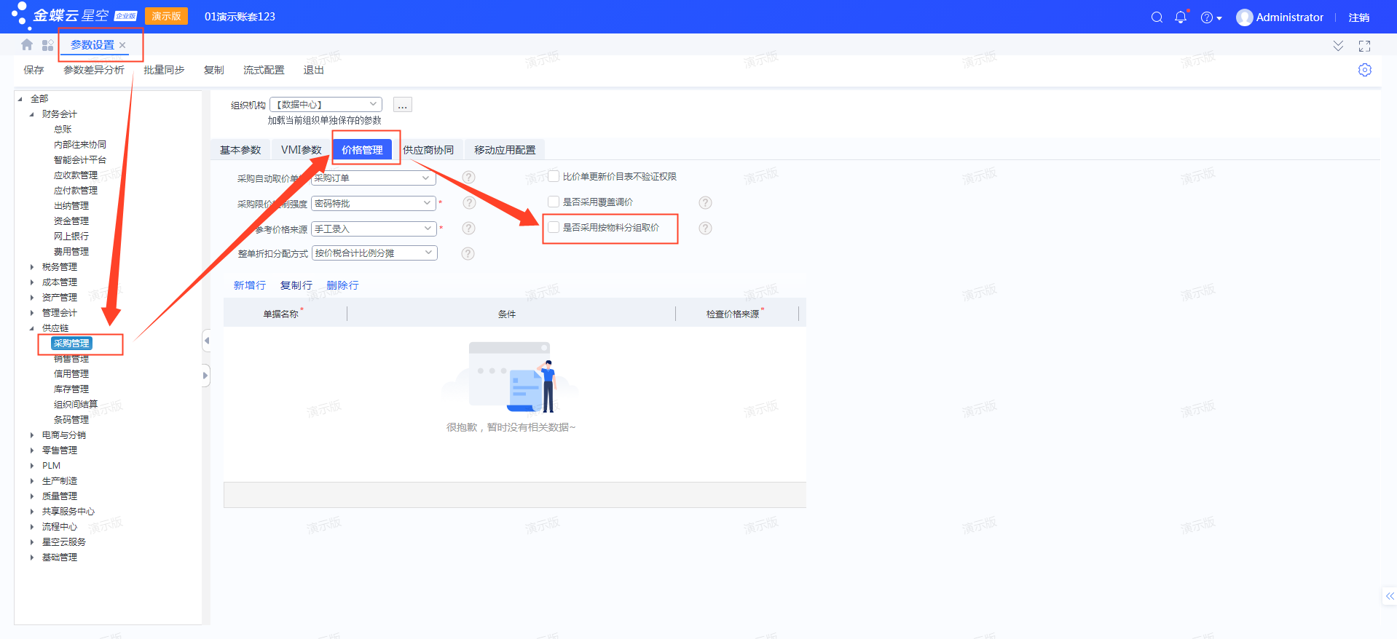Viewport: 1397px width, 639px height.
Task: Tick the 是否采用按物料分组取价 checkbox
Action: click(x=554, y=227)
